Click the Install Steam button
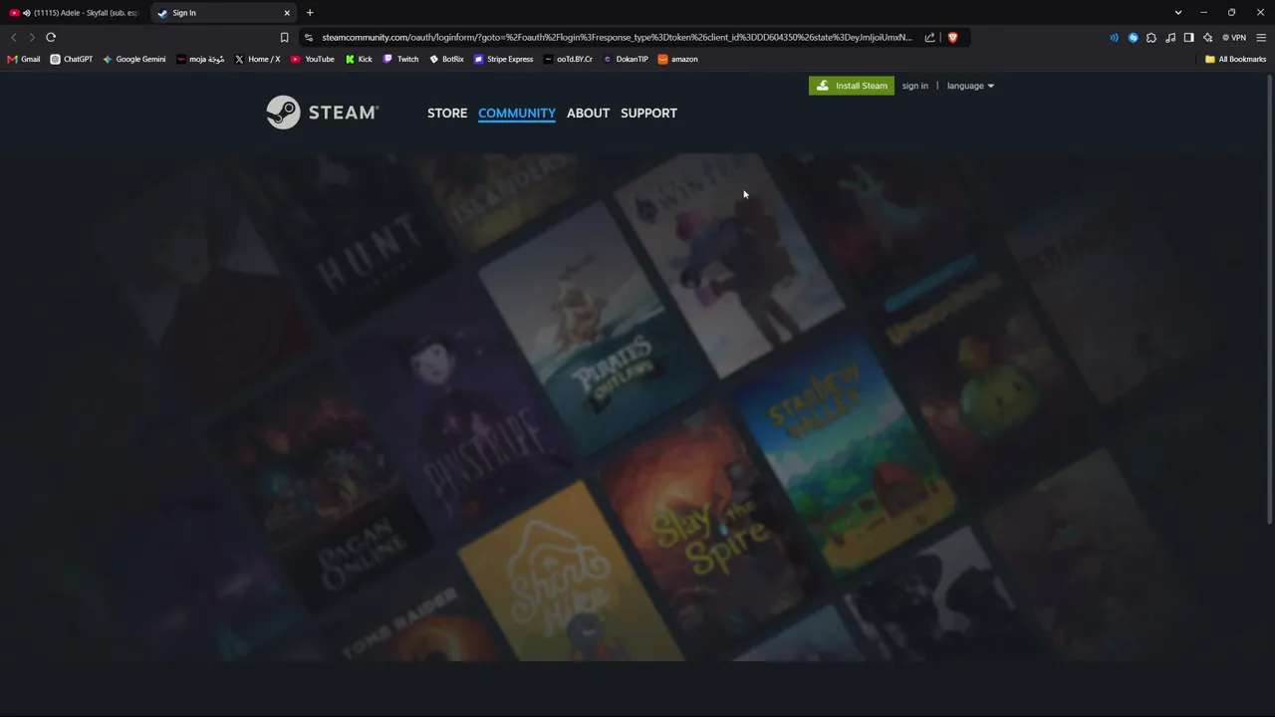The height and width of the screenshot is (717, 1275). coord(852,86)
